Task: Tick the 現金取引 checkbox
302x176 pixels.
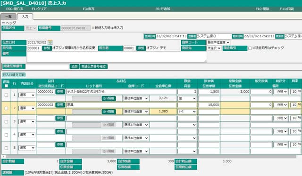Action: pyautogui.click(x=250, y=48)
